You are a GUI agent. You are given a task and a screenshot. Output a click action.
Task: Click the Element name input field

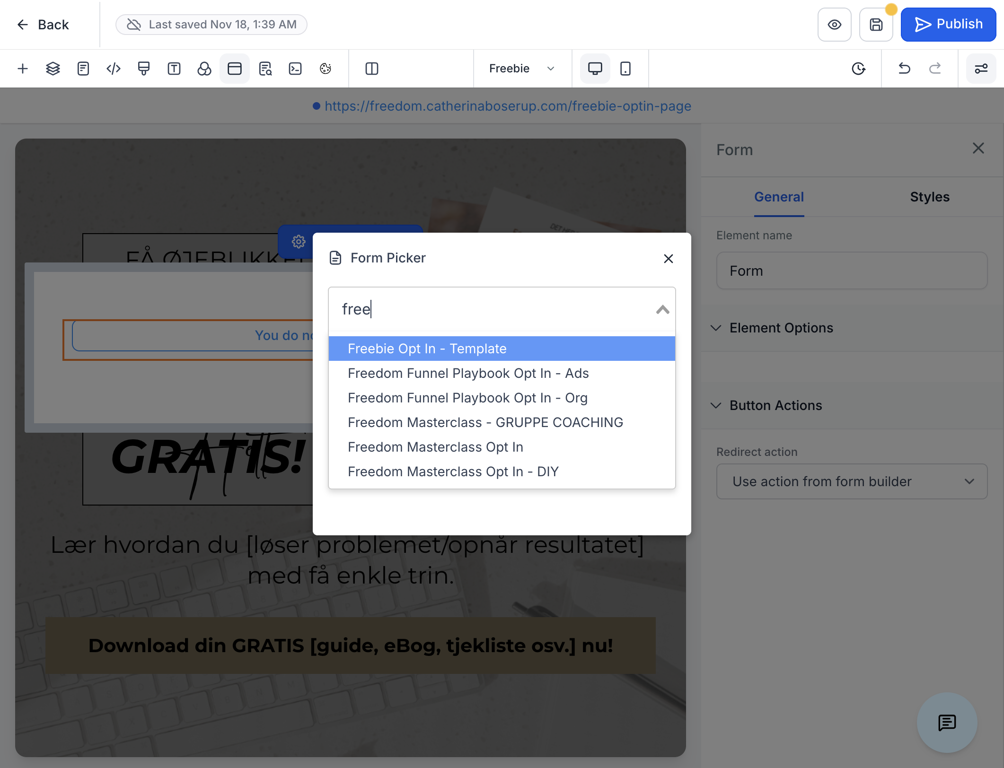(852, 271)
